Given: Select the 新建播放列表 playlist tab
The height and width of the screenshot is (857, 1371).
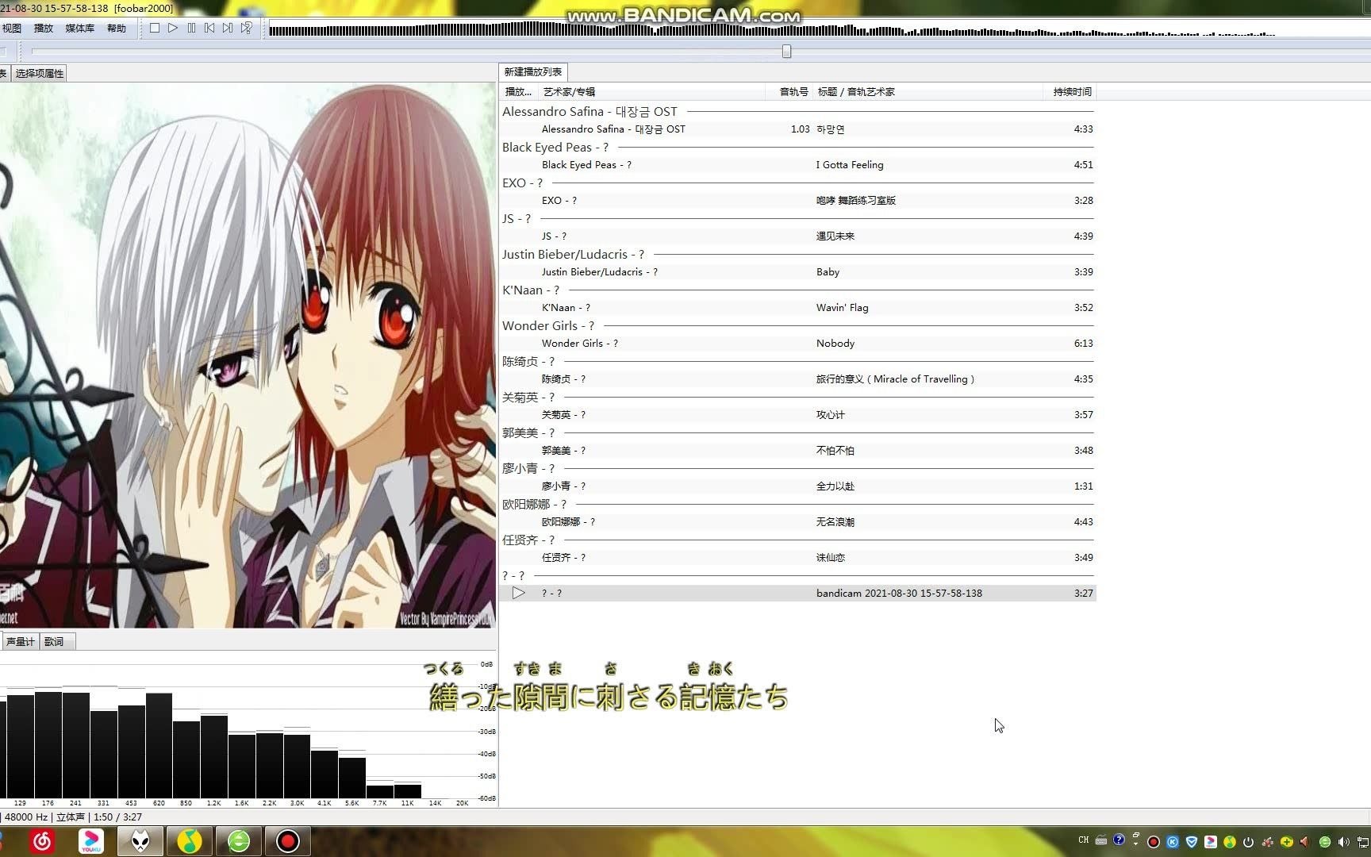Looking at the screenshot, I should (533, 71).
